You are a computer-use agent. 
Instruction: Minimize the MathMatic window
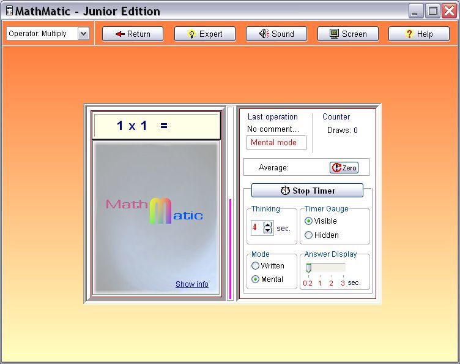point(415,11)
